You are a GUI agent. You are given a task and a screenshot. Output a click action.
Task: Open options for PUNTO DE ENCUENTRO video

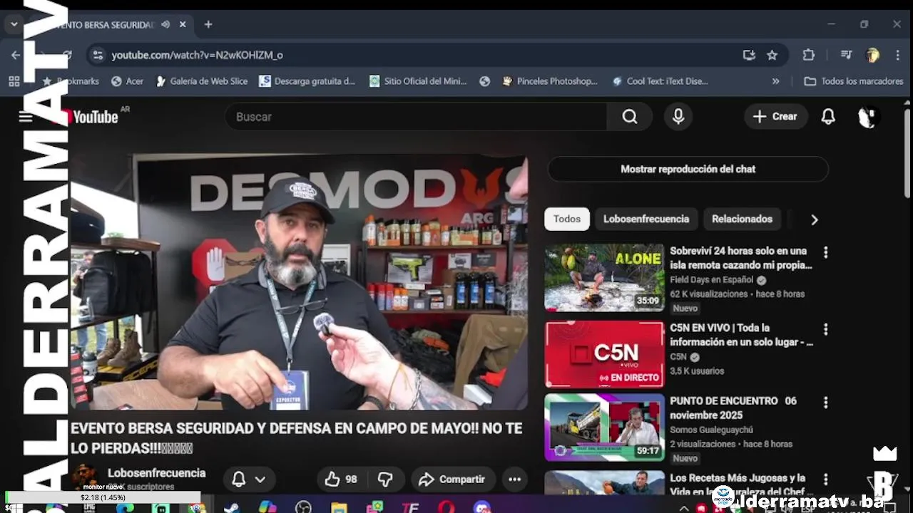[826, 403]
